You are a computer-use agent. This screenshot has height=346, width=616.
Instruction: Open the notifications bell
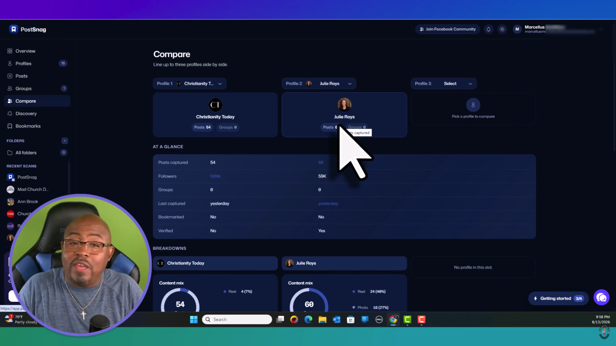point(488,29)
